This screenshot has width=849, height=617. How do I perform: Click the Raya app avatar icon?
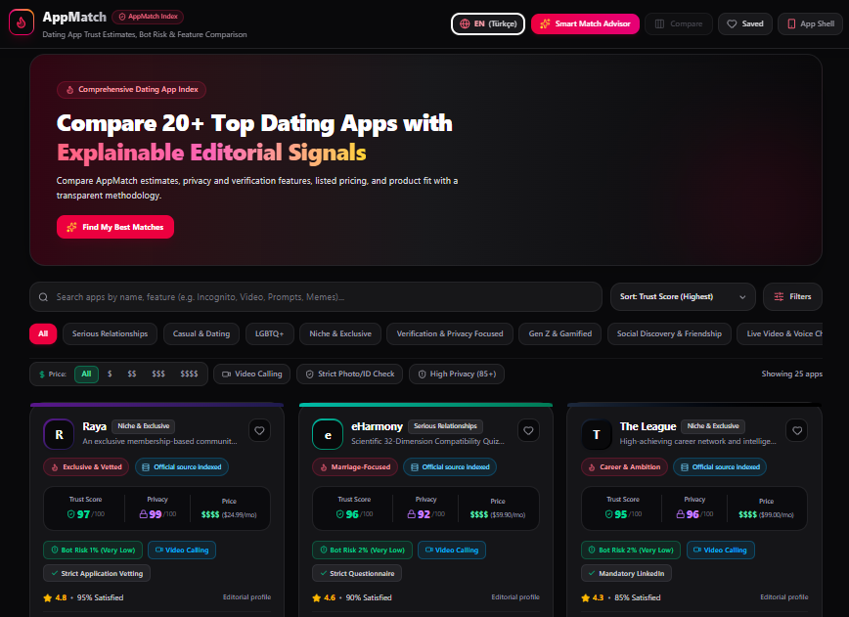[x=59, y=434]
